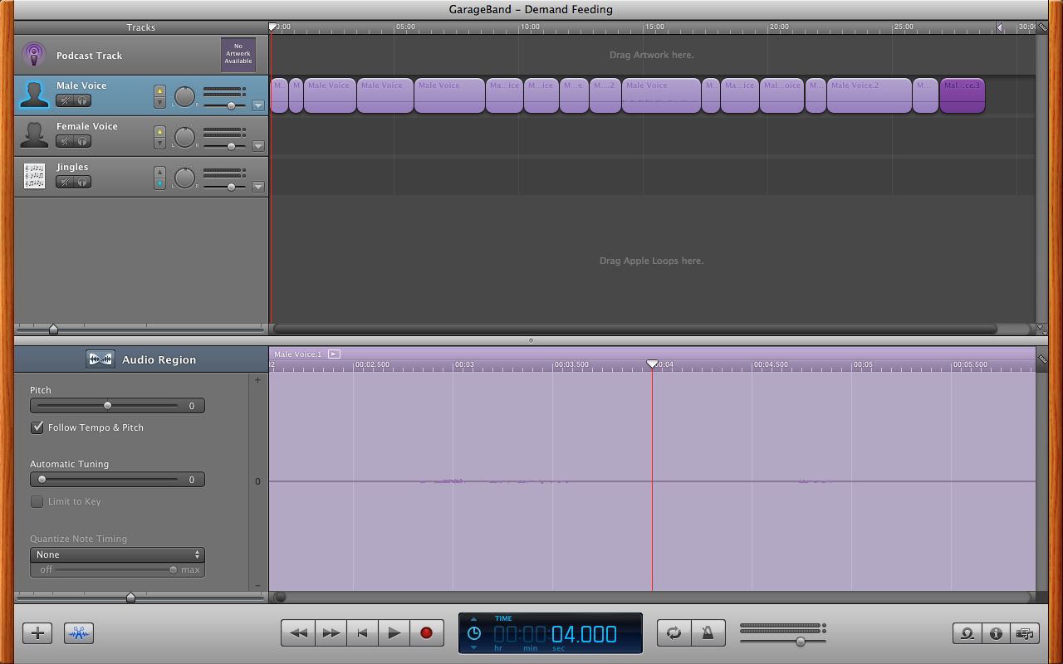Click the Podcast Track microphone icon
The height and width of the screenshot is (664, 1063).
33,56
